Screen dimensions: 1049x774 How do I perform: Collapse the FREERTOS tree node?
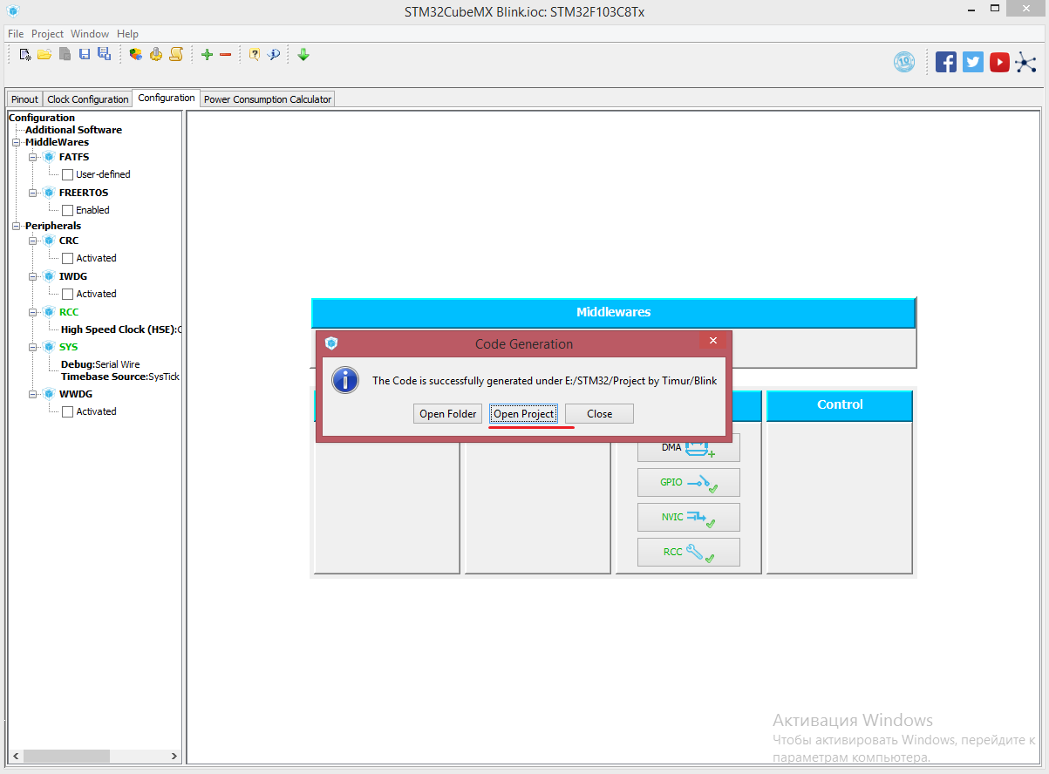click(x=33, y=193)
